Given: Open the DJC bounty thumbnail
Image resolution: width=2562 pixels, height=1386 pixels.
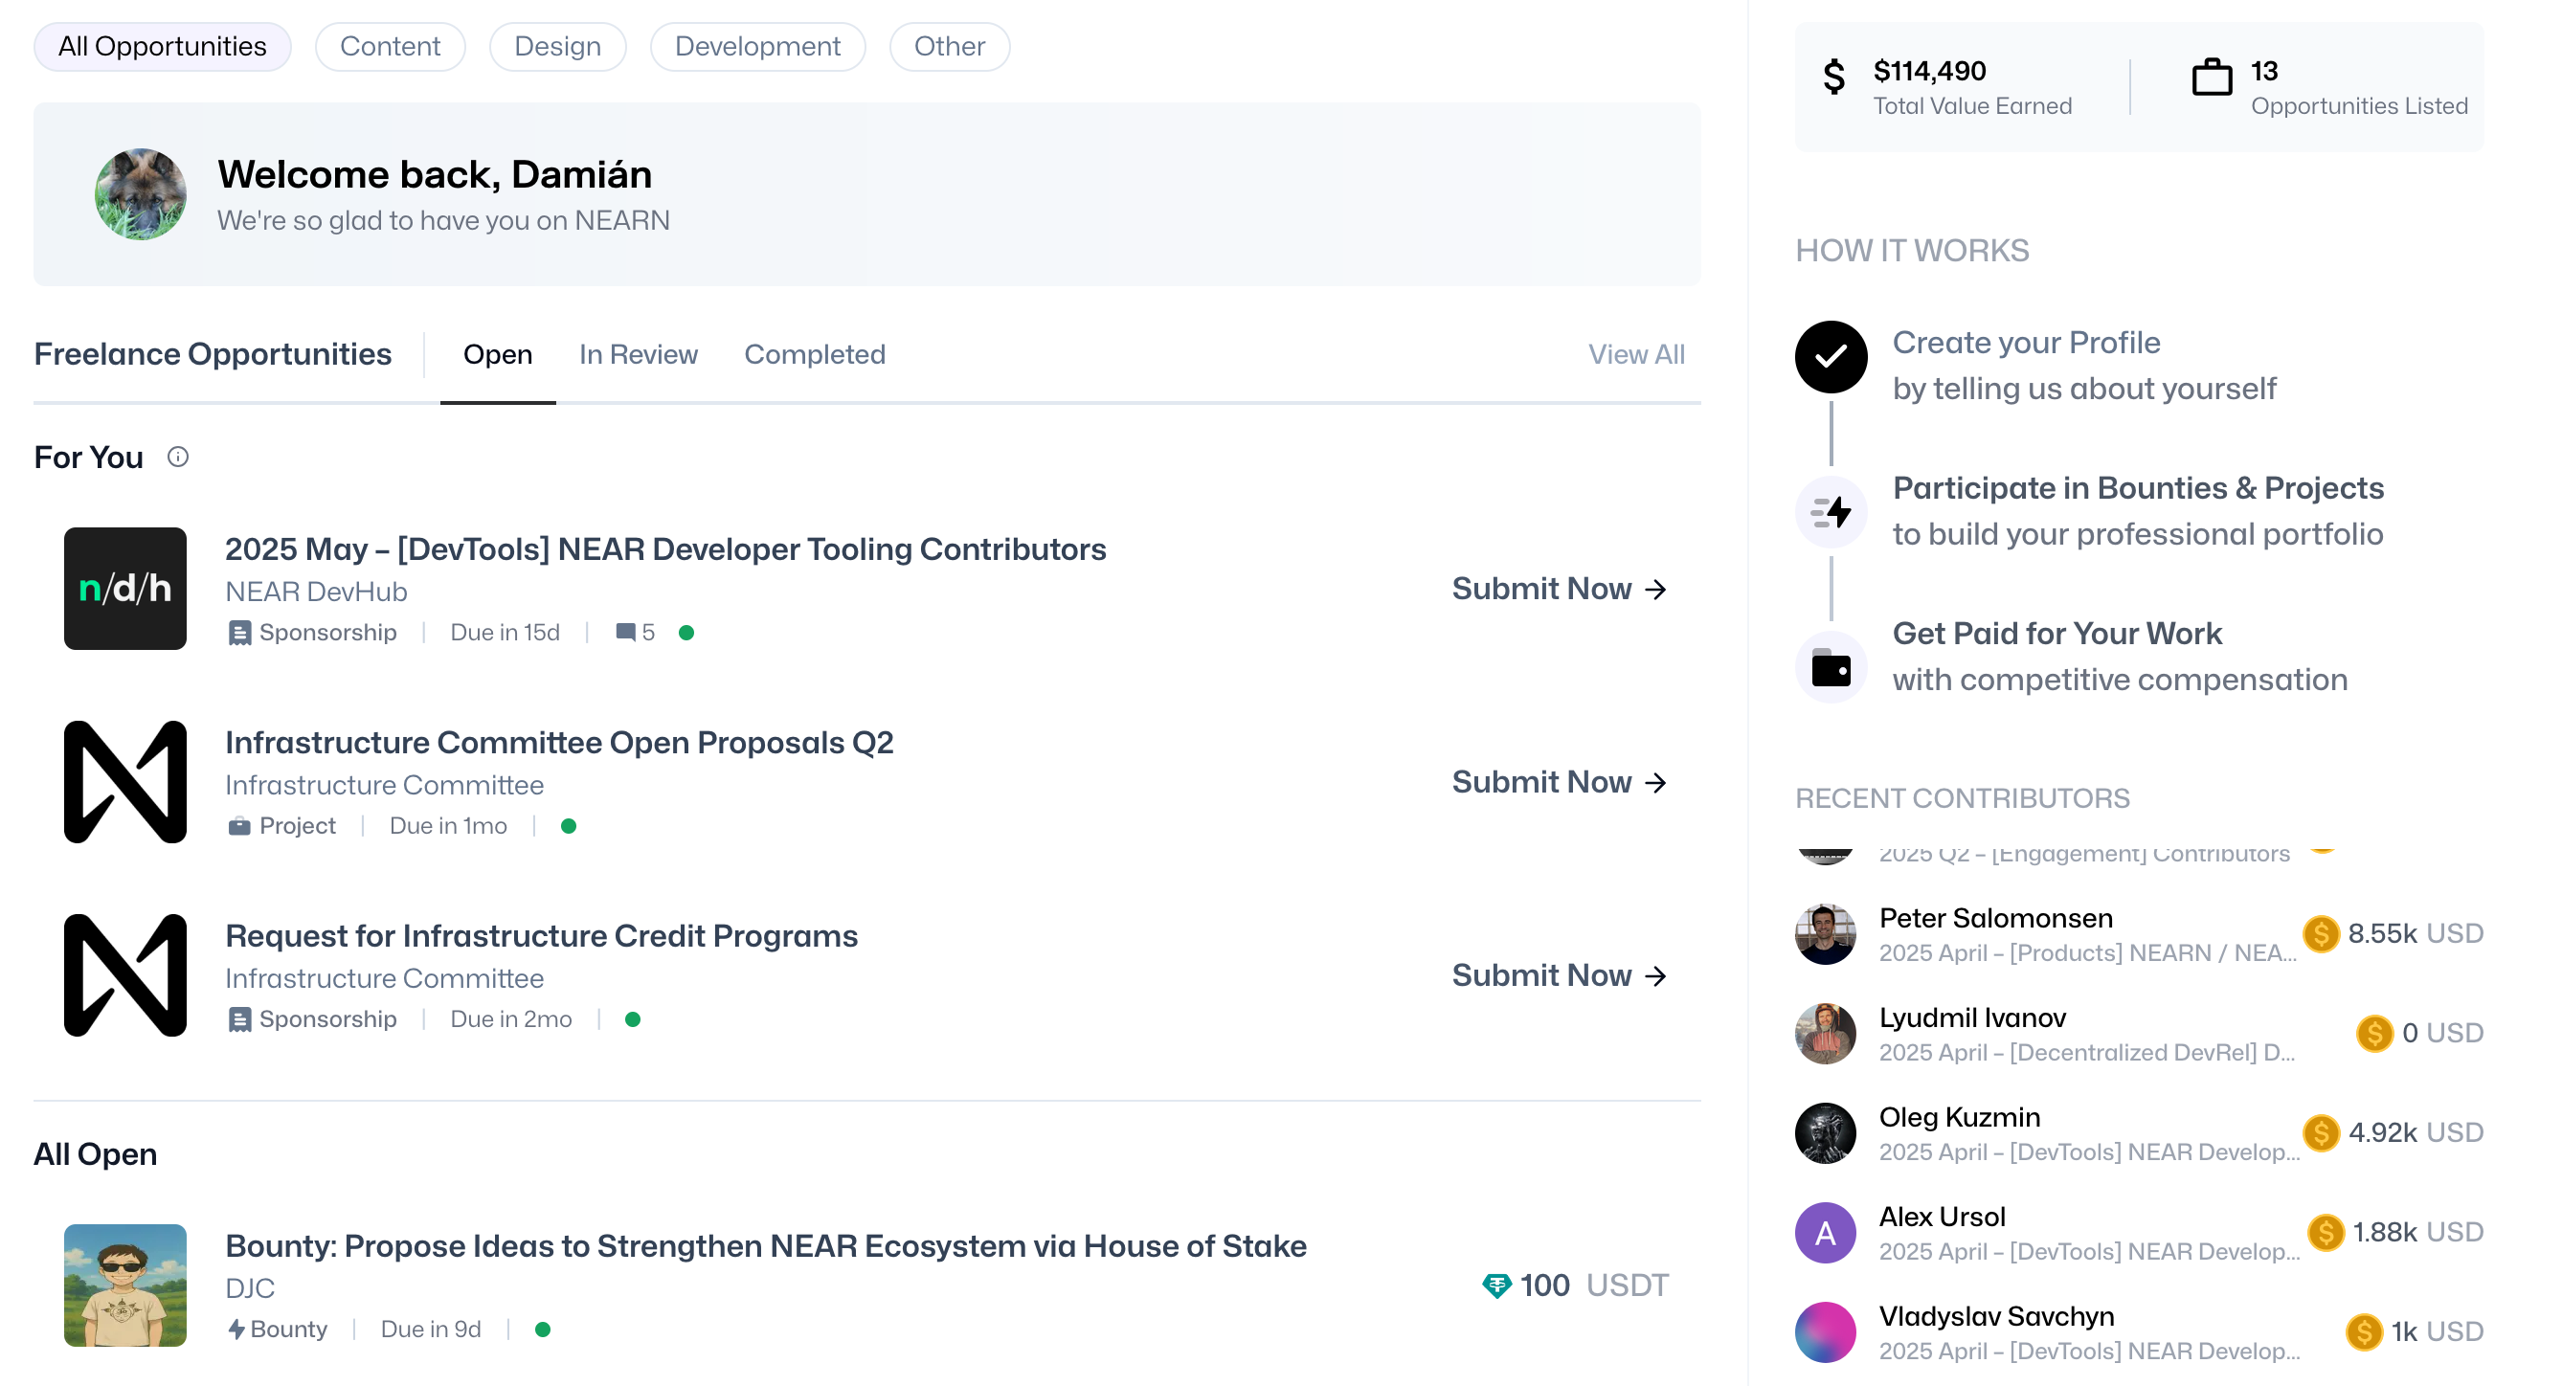Looking at the screenshot, I should (x=125, y=1285).
